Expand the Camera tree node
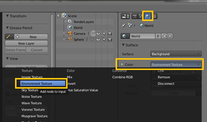 (x=64, y=33)
